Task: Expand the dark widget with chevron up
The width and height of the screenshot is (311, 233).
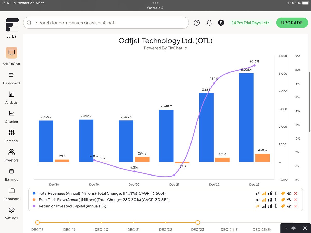Action: coord(286,228)
